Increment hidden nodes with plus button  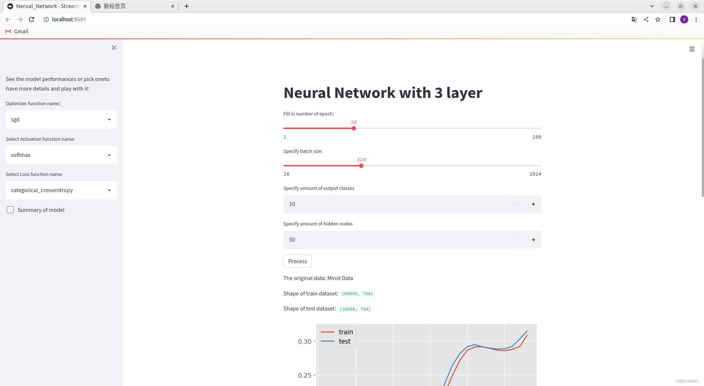coord(533,240)
